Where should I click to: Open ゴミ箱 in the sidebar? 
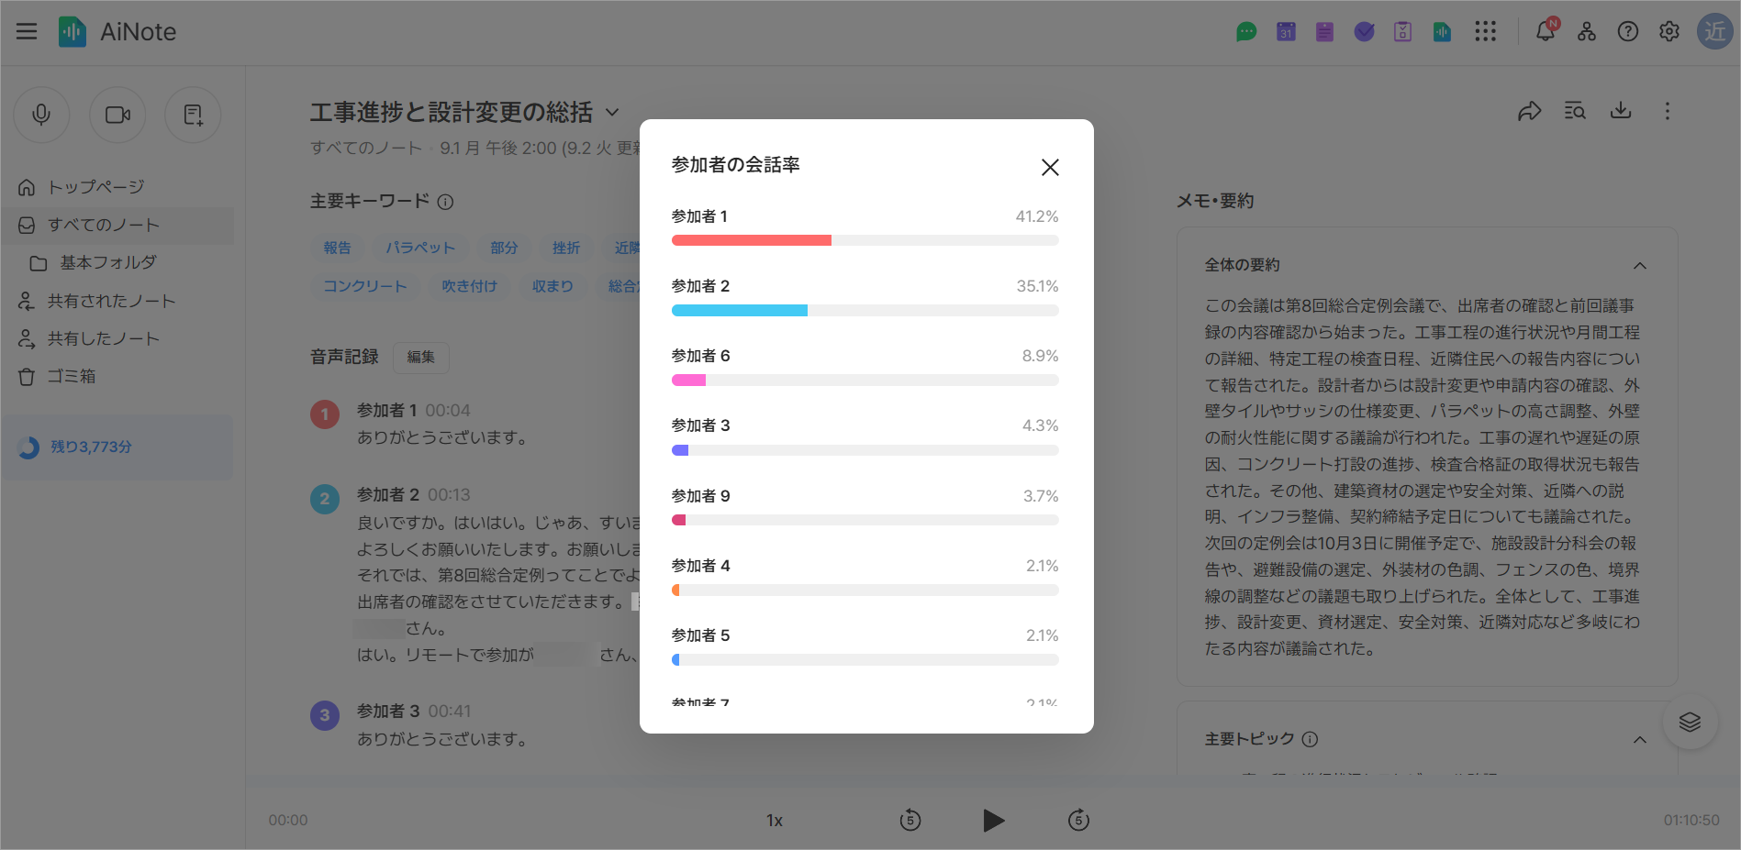(x=71, y=376)
